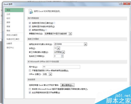Click info icon beside 选择时显示浮动工具栏
Screen dimensions: 131x104
click(54, 23)
